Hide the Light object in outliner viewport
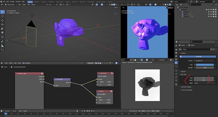218x117 pixels. click(211, 14)
